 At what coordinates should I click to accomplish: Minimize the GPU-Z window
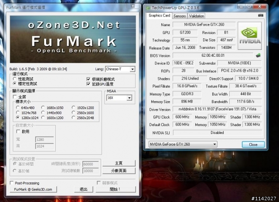pos(241,7)
